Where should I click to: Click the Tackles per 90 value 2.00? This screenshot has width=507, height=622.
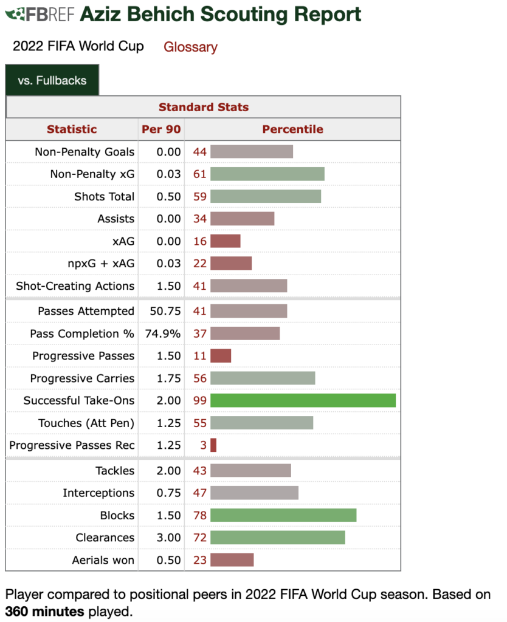[x=168, y=471]
